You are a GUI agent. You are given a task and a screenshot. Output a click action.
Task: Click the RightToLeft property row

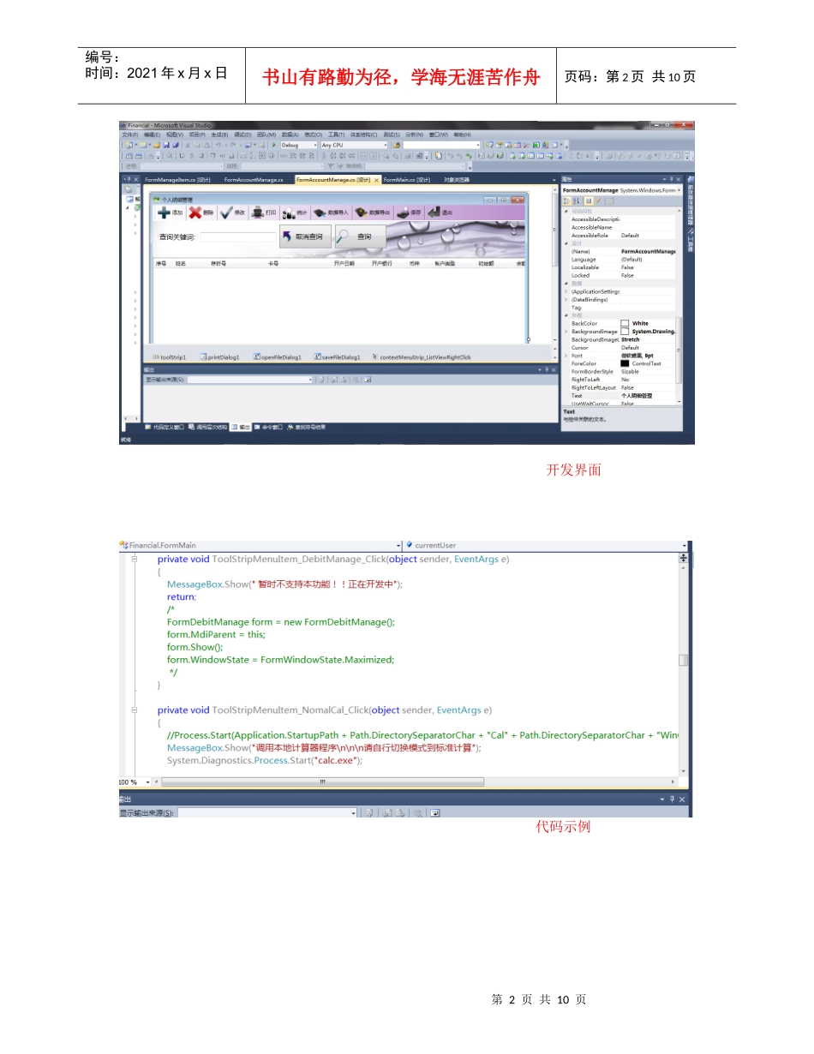(x=622, y=380)
